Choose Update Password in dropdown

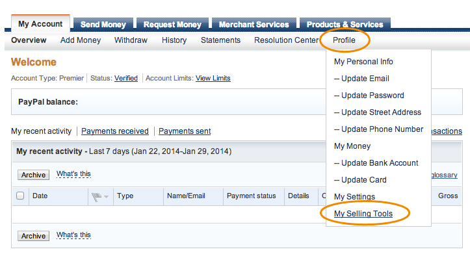[369, 96]
